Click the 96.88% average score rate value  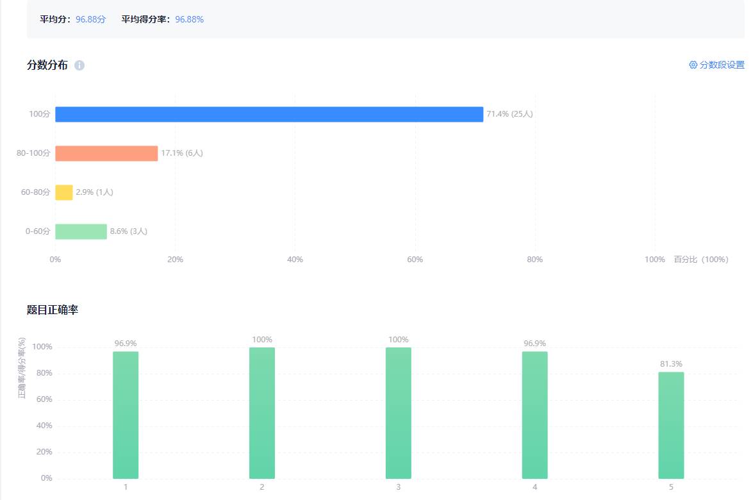189,19
